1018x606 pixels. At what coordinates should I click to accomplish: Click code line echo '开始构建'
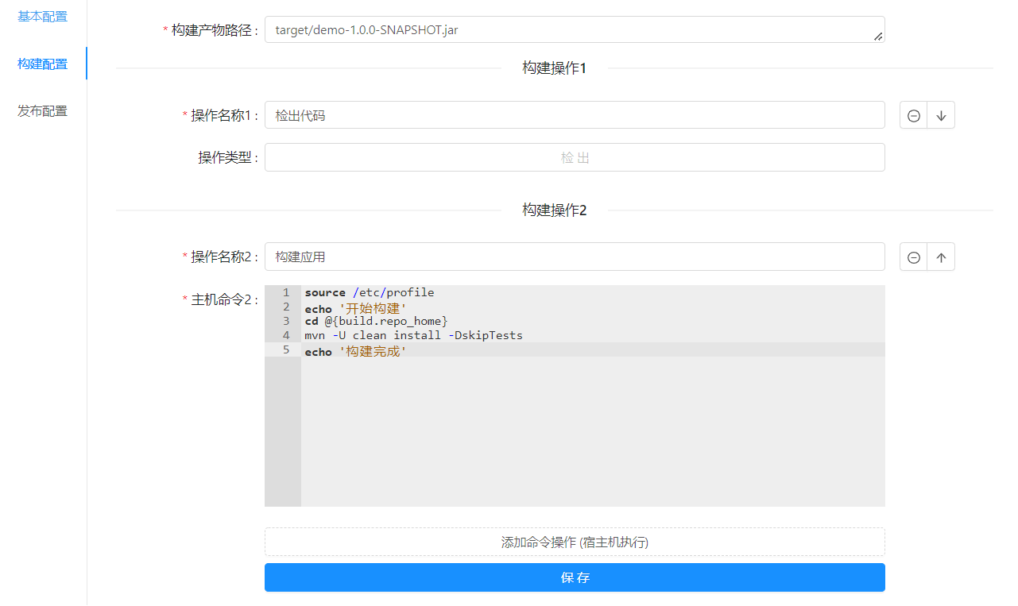355,308
